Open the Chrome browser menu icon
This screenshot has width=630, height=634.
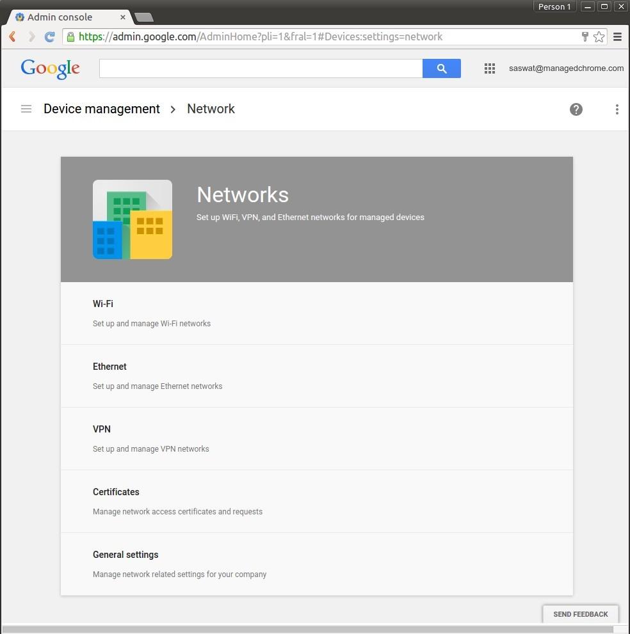point(617,37)
